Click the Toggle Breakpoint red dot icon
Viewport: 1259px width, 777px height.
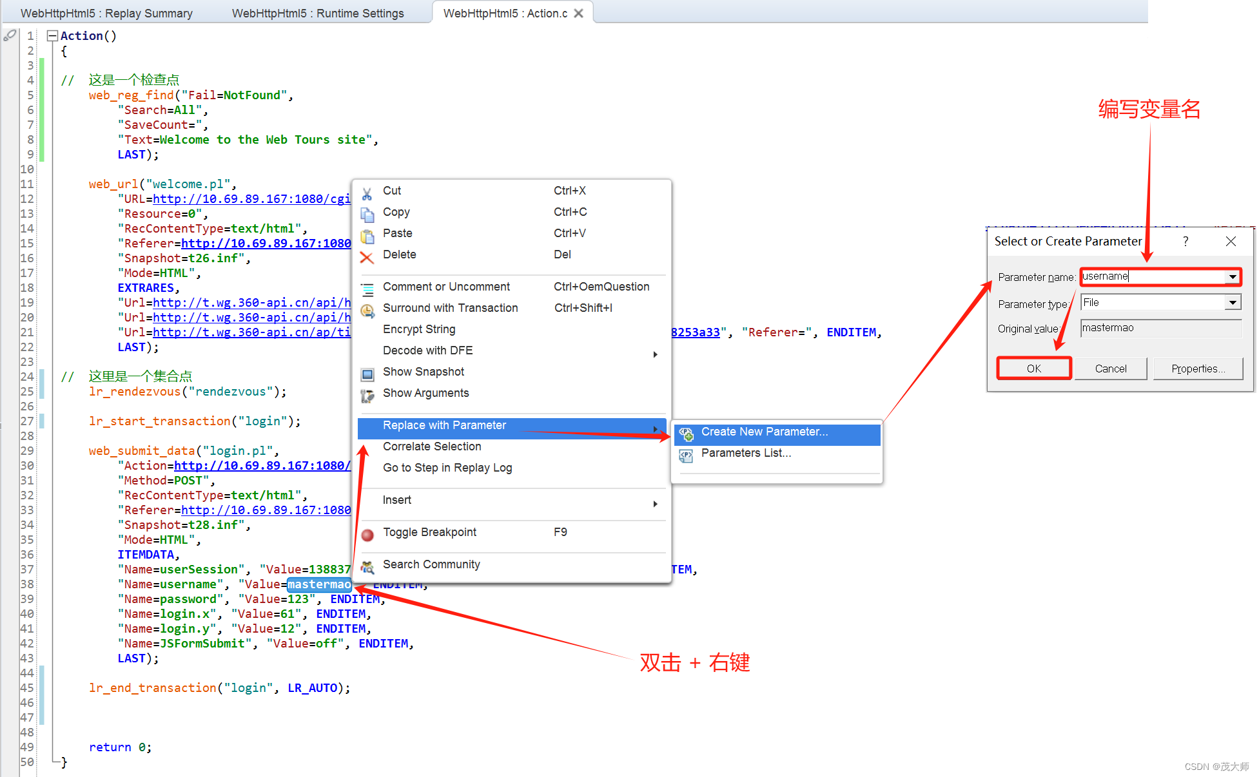click(x=367, y=533)
